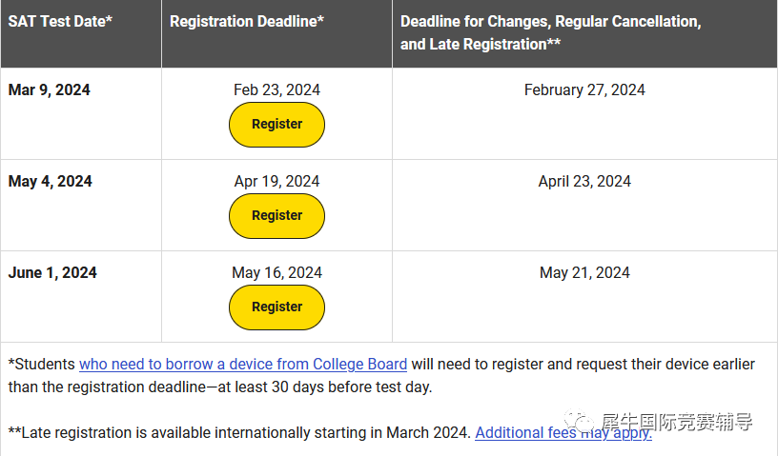The image size is (778, 456).
Task: Click the 犀牛国际竞赛辅导 watermark text
Action: tap(677, 422)
